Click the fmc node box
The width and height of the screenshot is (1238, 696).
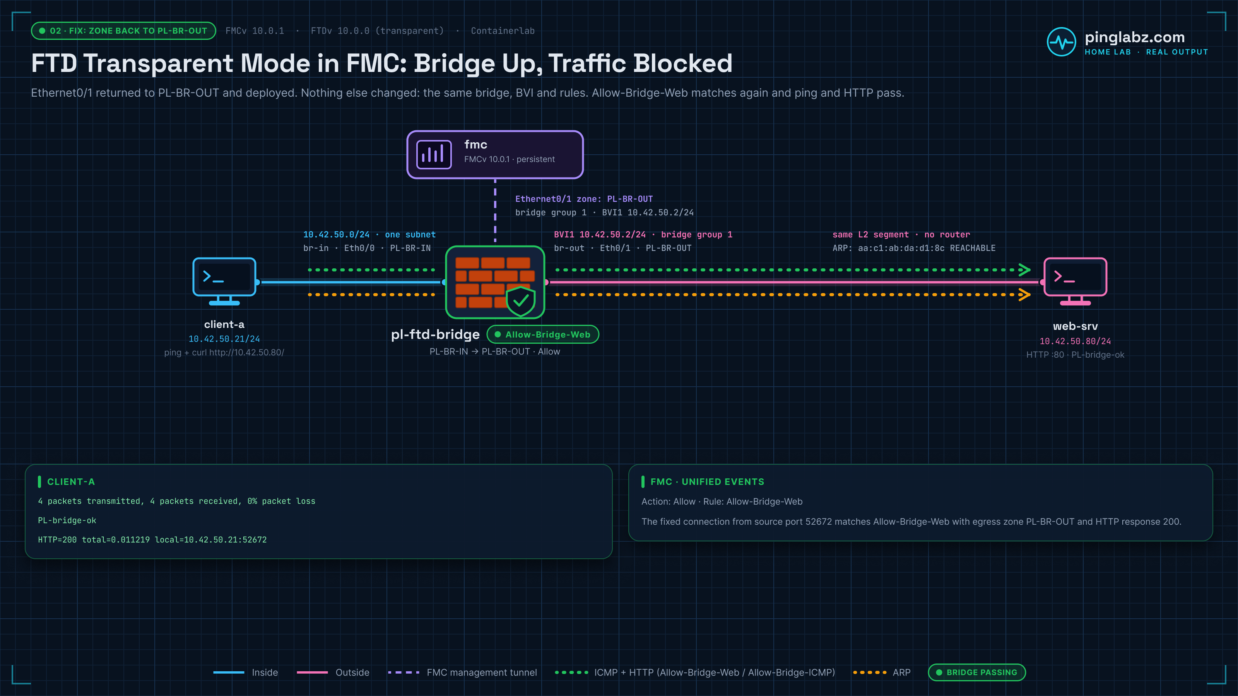(495, 155)
